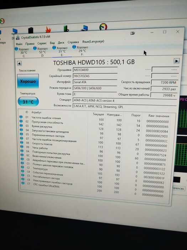Click the Хорошо health status button
The width and height of the screenshot is (187, 250).
point(28,81)
